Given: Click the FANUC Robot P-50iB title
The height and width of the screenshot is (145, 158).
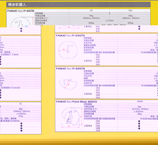Looking at the screenshot, I should click(21, 11).
